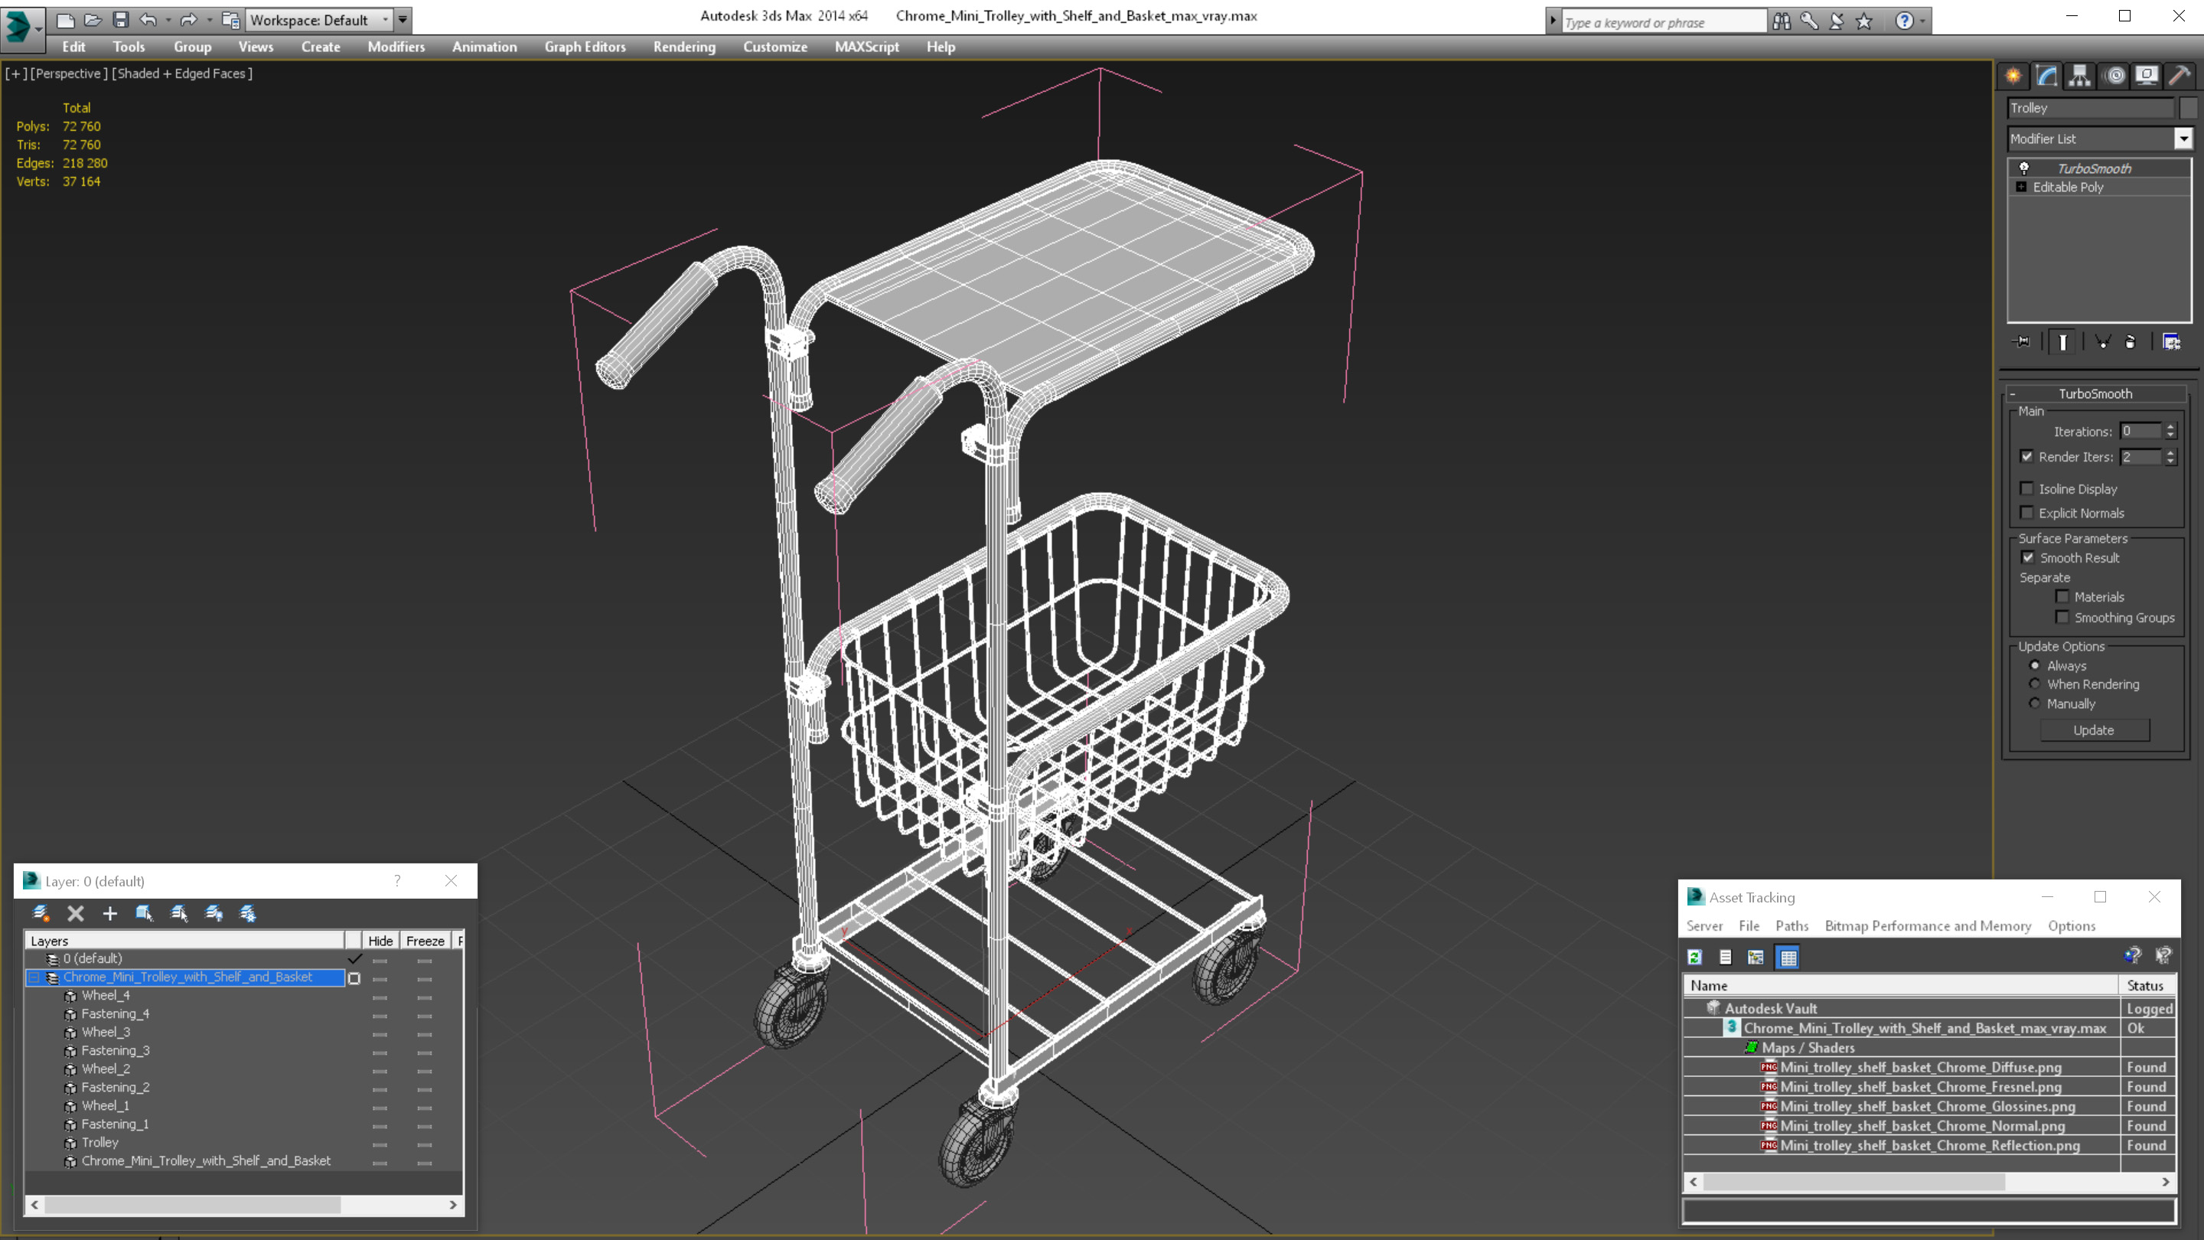The image size is (2204, 1240).
Task: Click the TurboSmooth lightbulb visibility icon
Action: [2024, 168]
